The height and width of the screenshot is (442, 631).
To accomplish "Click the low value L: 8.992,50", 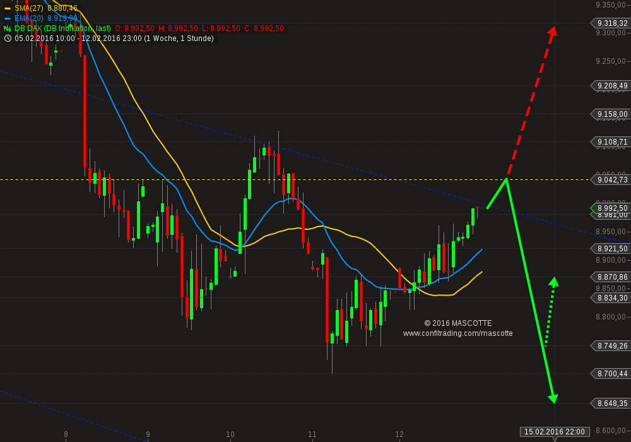I will [x=221, y=28].
